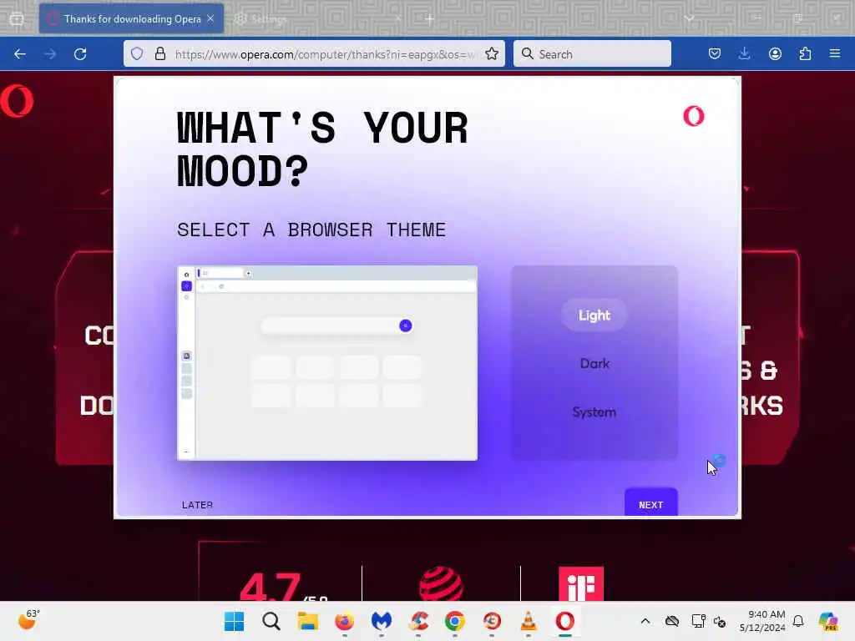The image size is (855, 641).
Task: Click the Firefox Search box
Action: (592, 54)
